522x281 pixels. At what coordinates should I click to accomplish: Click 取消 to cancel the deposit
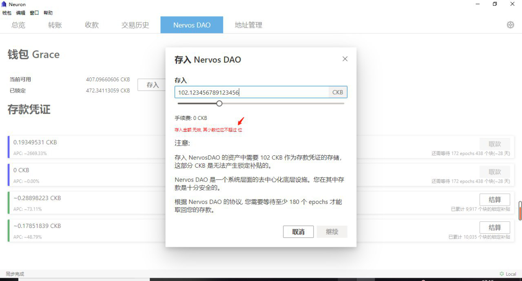(298, 232)
